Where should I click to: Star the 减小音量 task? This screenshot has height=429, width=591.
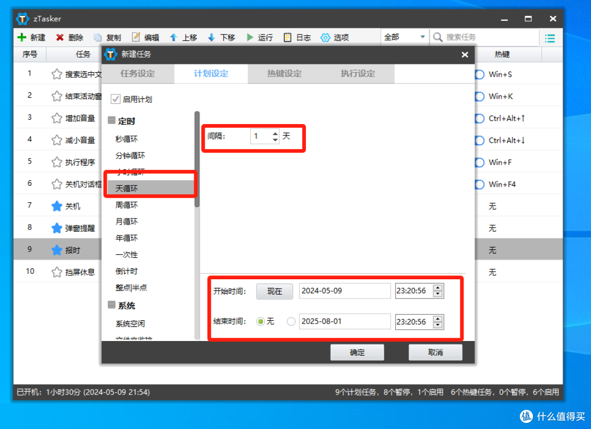[56, 140]
